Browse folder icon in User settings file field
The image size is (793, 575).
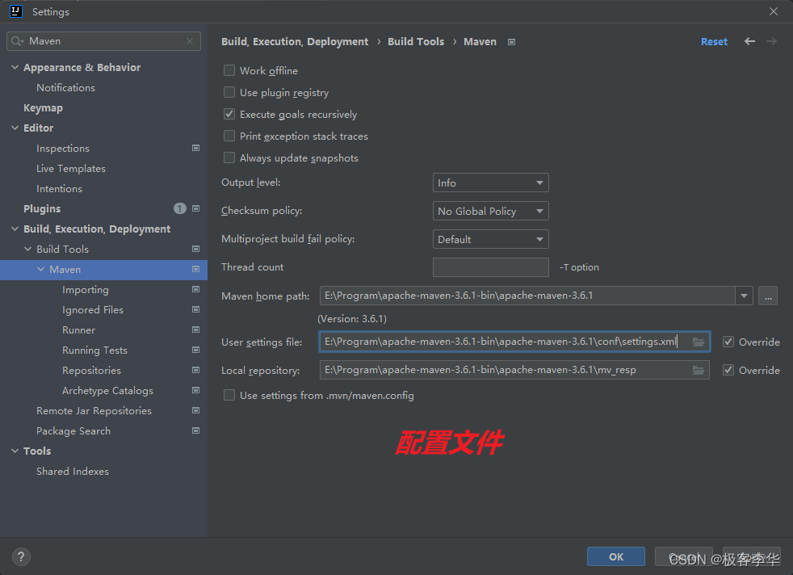(x=699, y=342)
